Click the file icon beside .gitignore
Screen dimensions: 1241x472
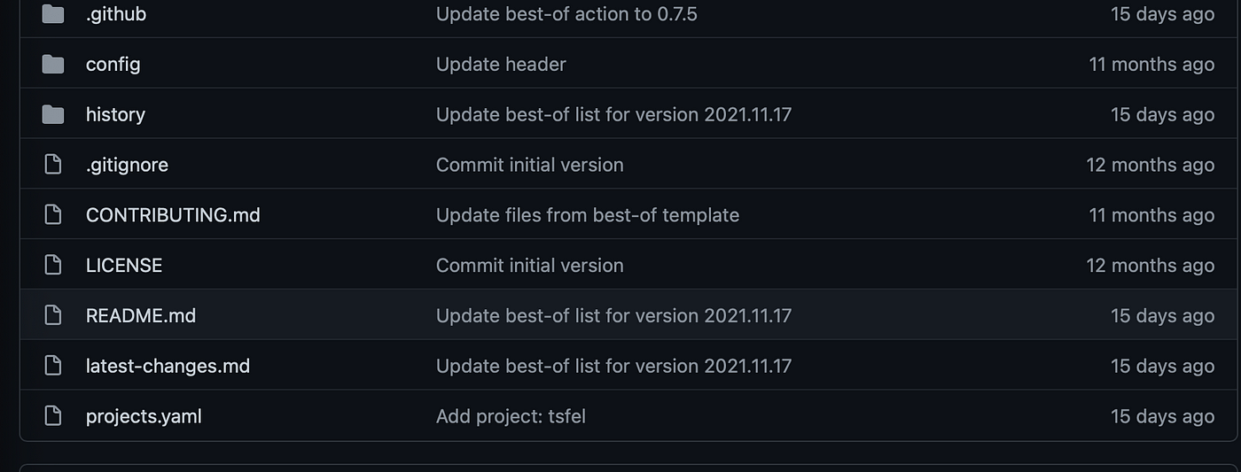[x=53, y=165]
